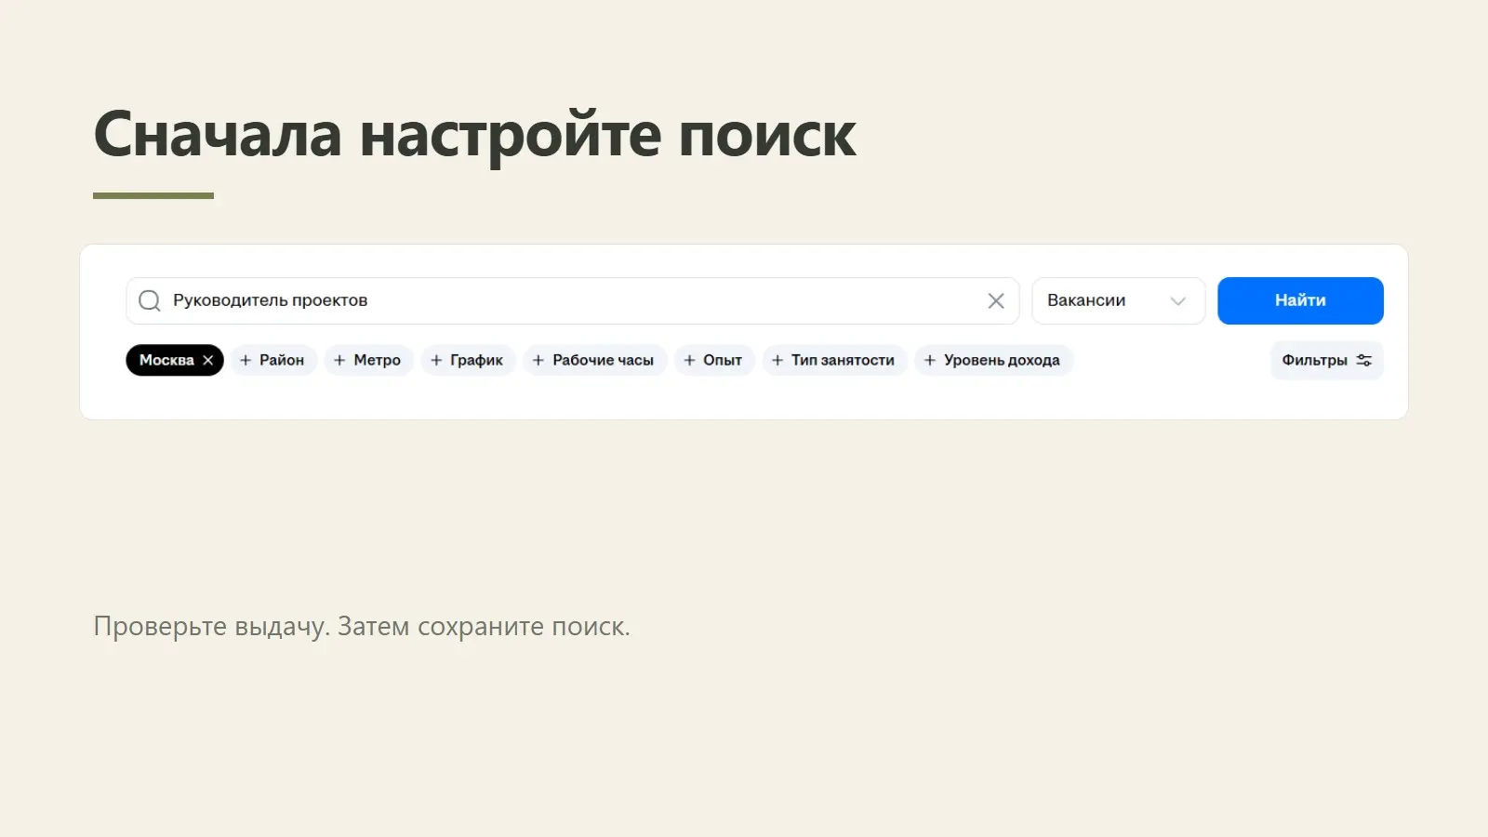Image resolution: width=1488 pixels, height=837 pixels.
Task: Click the sliders icon in the Фильтры button
Action: point(1364,360)
